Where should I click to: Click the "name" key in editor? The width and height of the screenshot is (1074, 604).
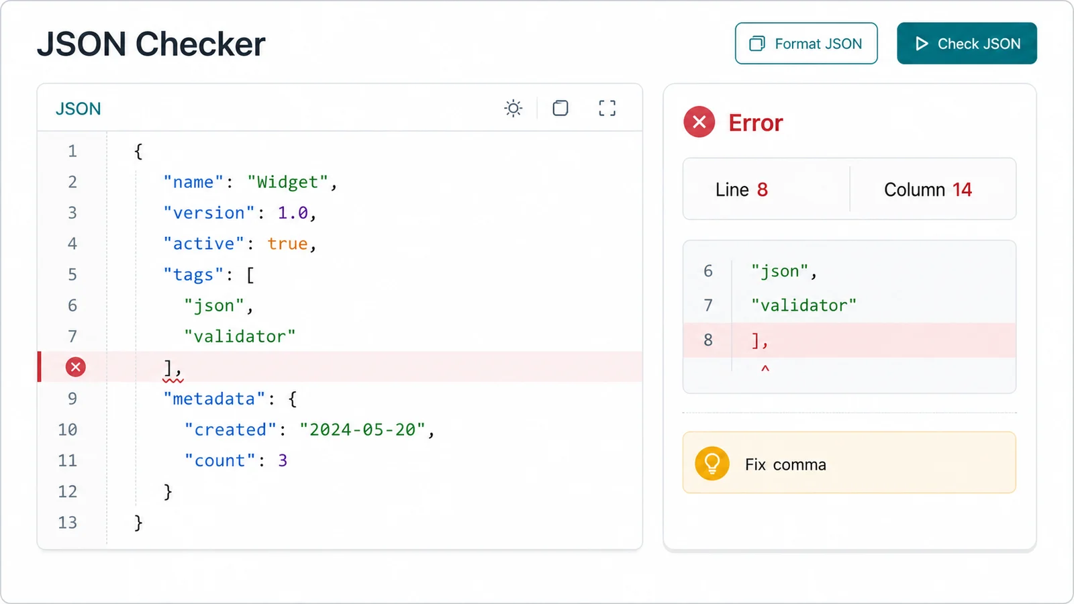coord(193,182)
